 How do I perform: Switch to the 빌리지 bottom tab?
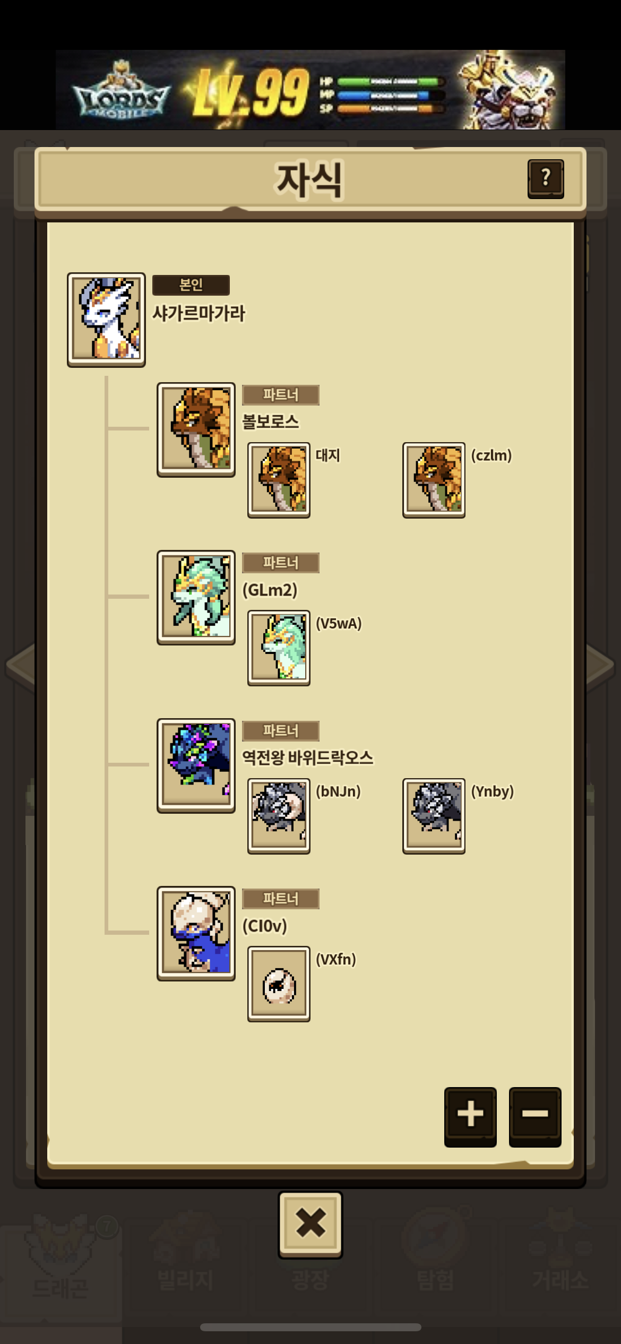tap(186, 1258)
